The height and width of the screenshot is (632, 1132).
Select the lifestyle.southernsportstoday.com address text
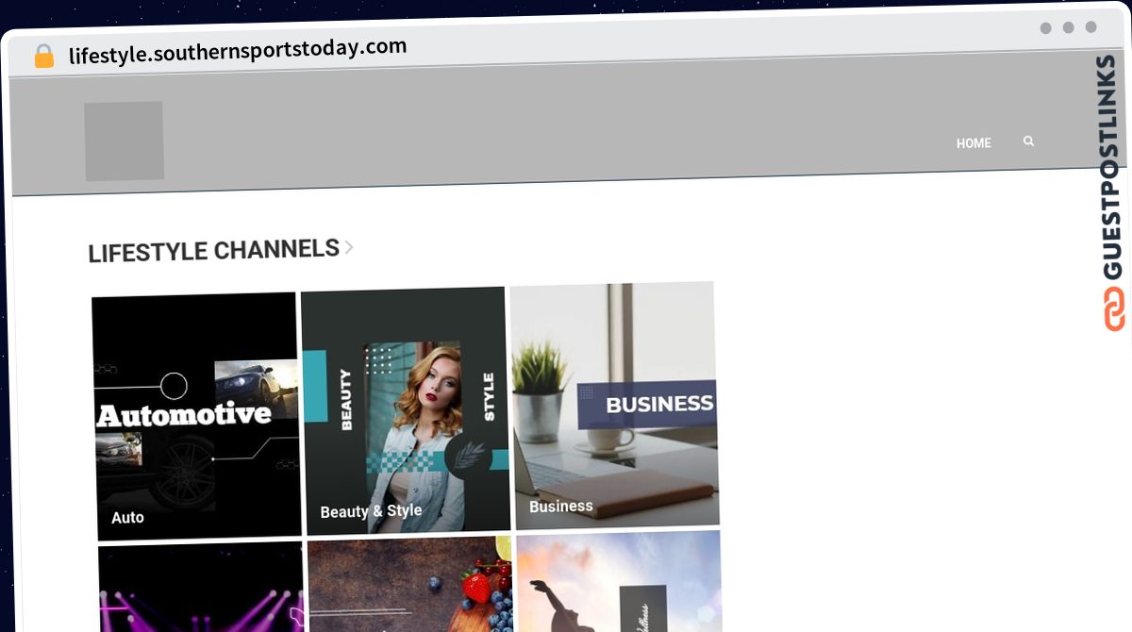coord(238,50)
